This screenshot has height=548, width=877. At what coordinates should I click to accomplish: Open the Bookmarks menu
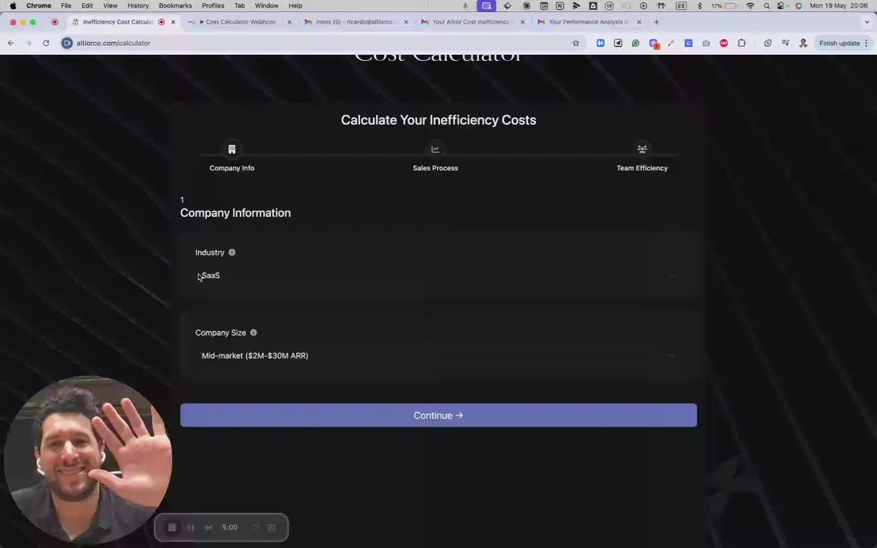tap(175, 5)
